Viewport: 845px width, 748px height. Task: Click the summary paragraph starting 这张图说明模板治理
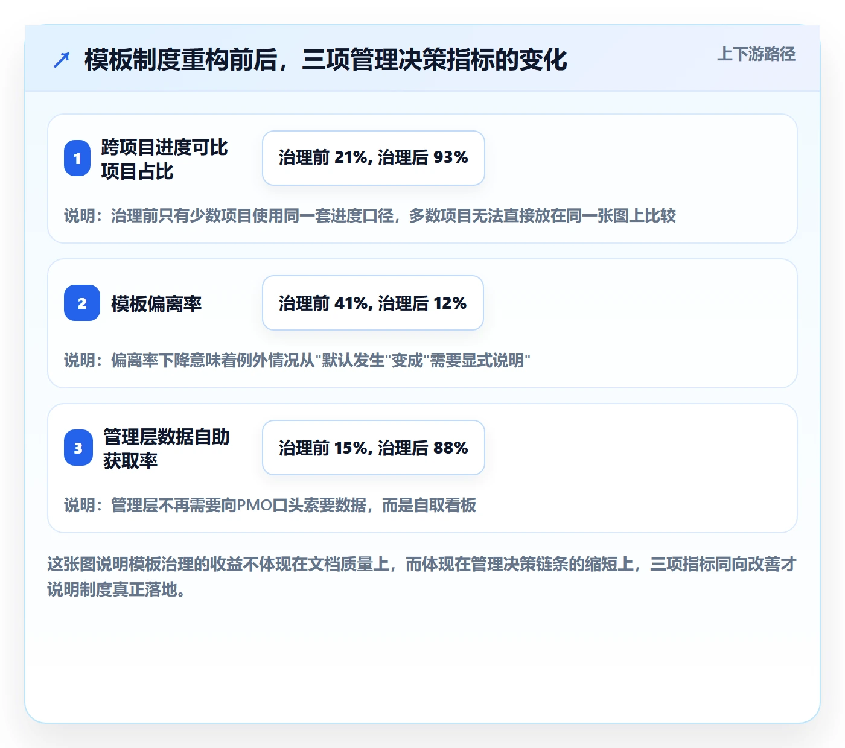[422, 577]
